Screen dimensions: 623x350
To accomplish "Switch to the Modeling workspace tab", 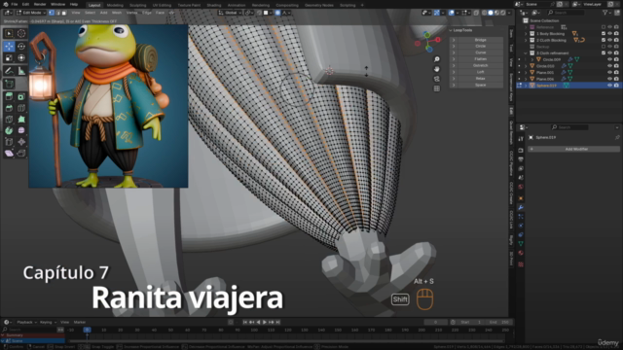I will (115, 5).
